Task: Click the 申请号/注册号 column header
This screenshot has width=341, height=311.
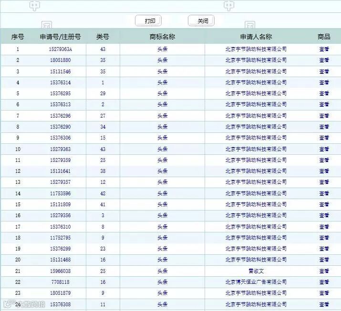Action: (x=61, y=37)
